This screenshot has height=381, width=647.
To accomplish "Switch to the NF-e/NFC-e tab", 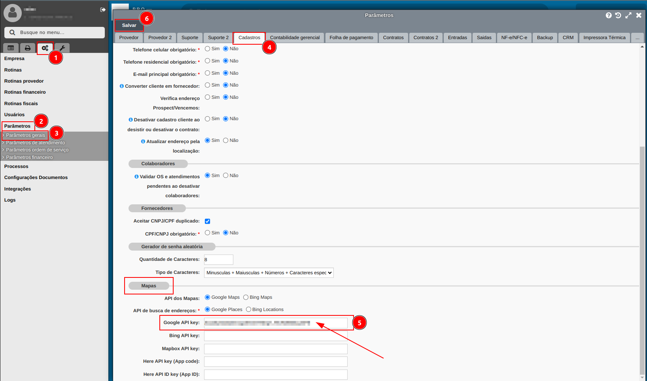I will pos(514,38).
